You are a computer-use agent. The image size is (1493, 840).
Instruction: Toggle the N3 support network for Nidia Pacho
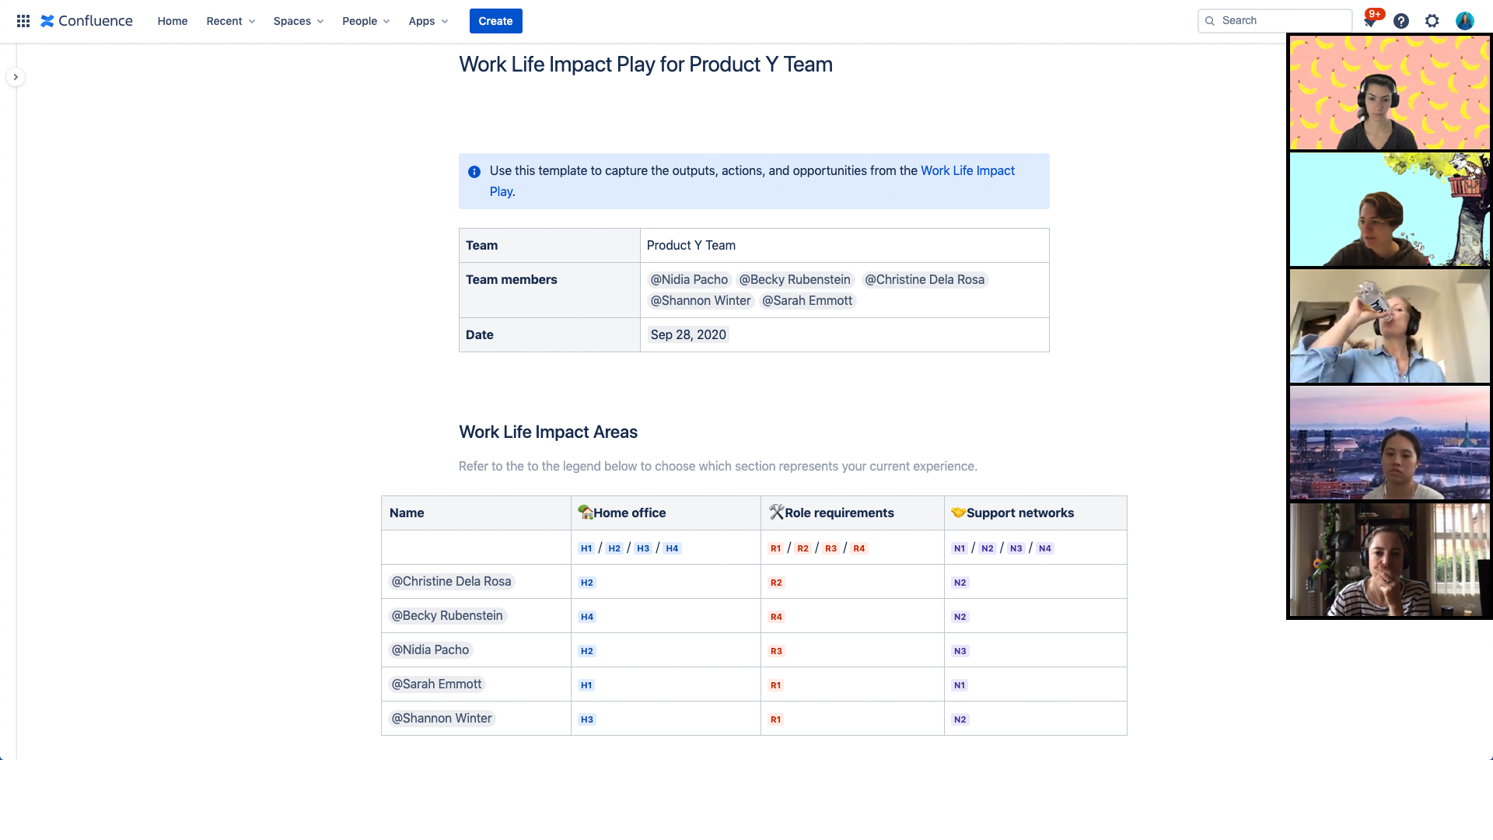pos(960,650)
